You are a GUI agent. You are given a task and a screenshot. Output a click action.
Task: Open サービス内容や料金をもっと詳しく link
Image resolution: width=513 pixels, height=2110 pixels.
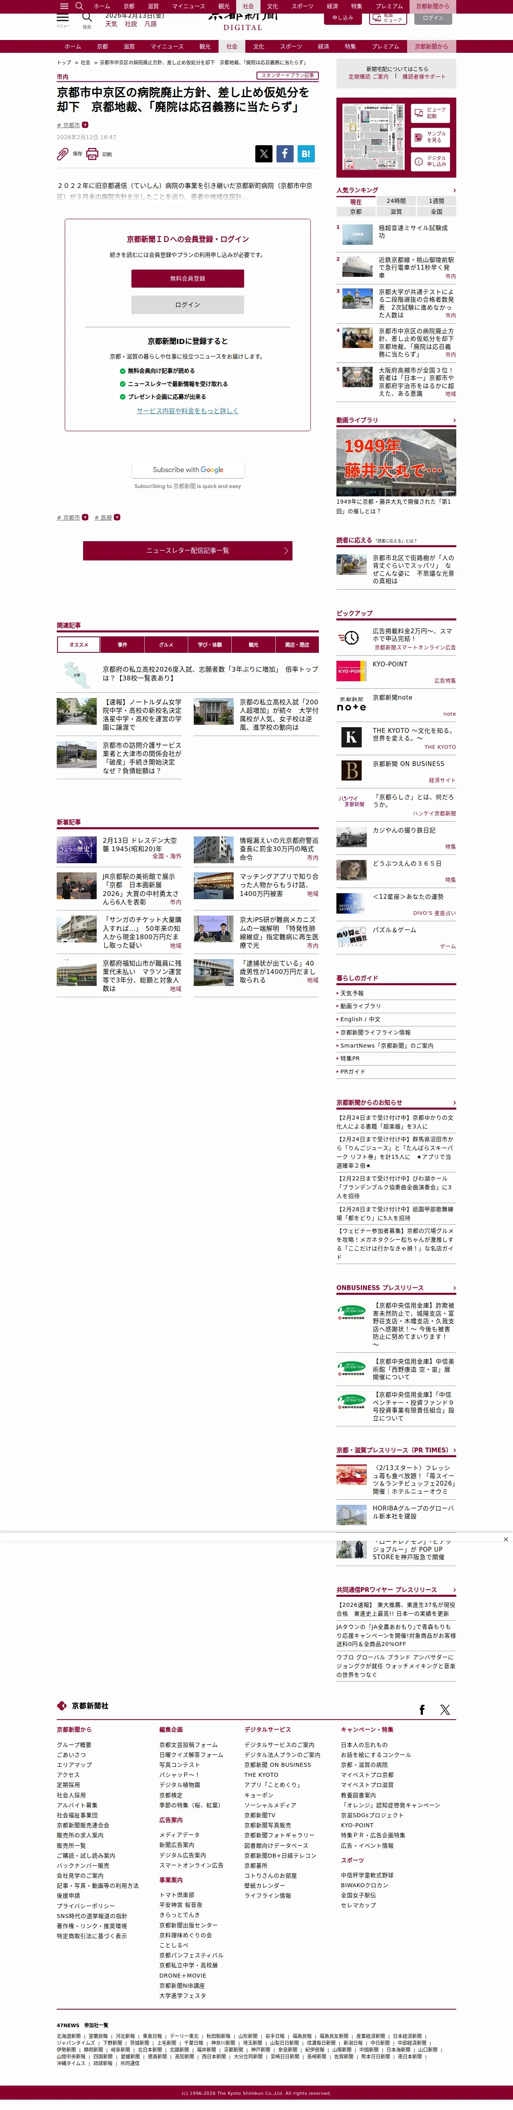tap(187, 410)
